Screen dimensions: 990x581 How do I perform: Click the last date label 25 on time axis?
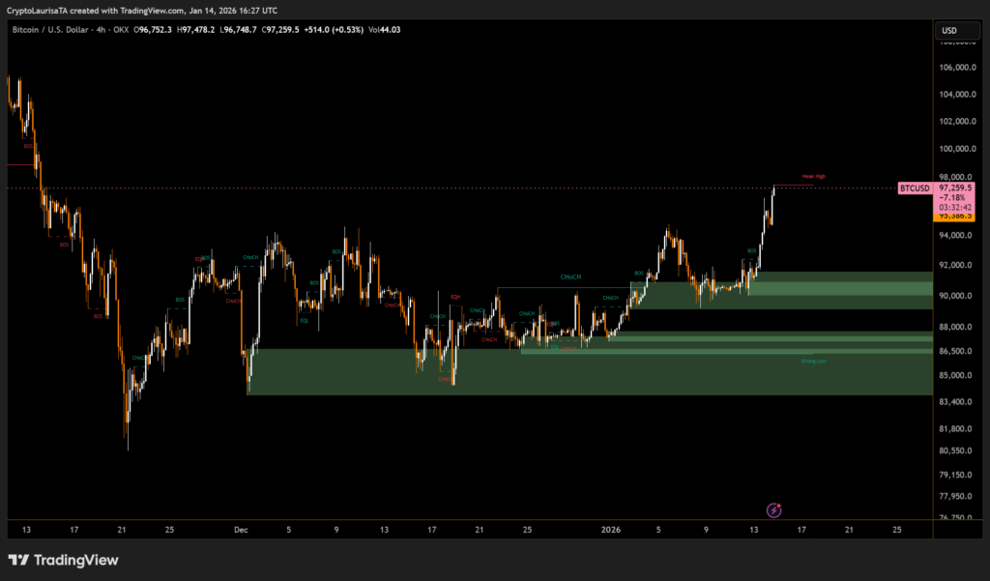pyautogui.click(x=896, y=530)
